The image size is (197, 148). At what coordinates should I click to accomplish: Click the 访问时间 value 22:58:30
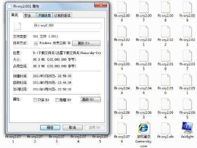point(52,89)
